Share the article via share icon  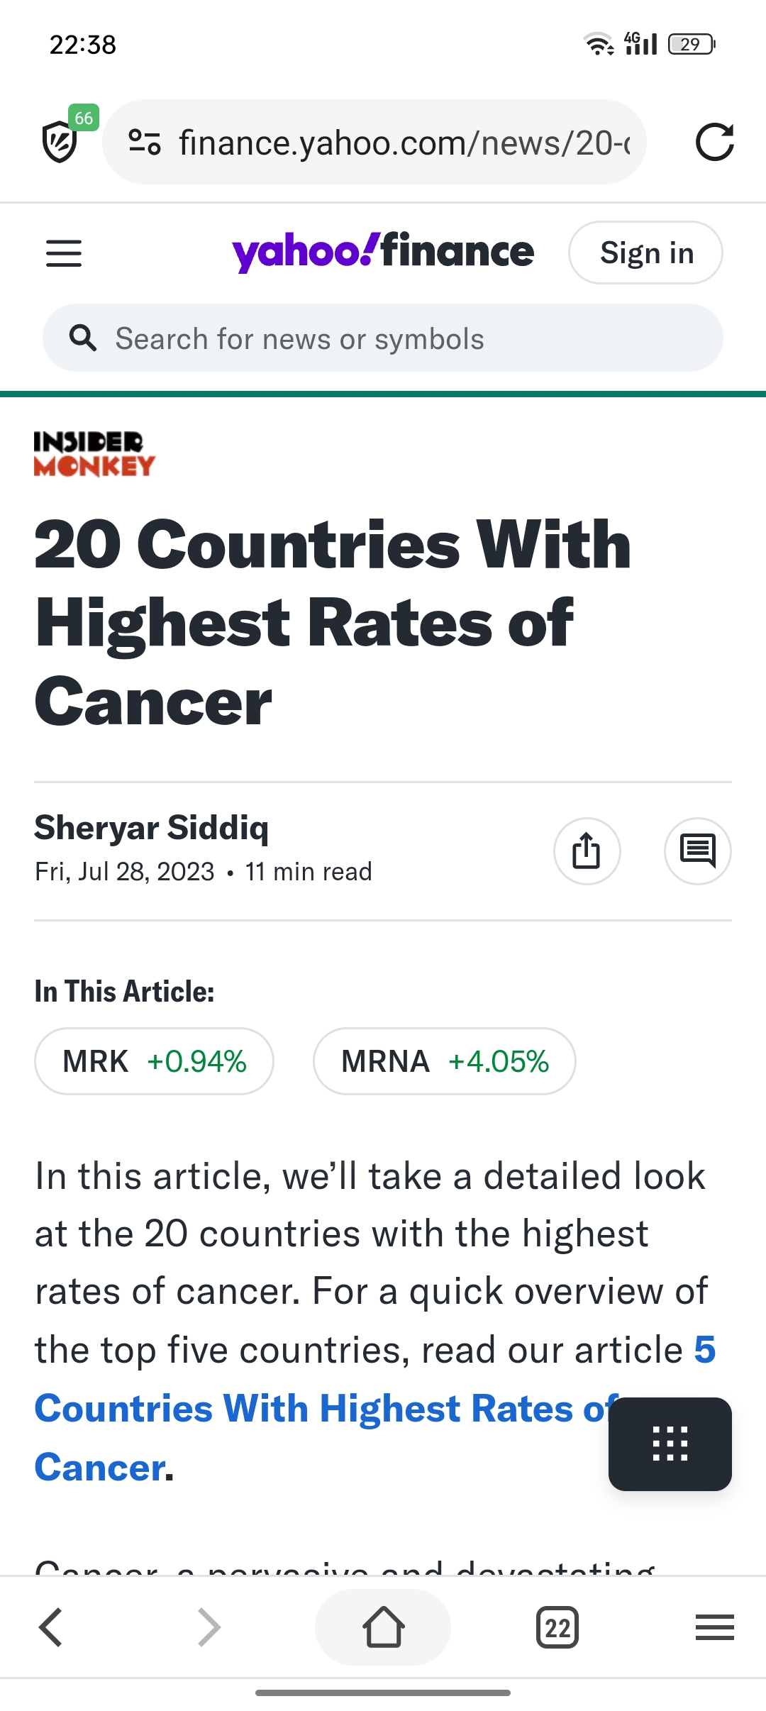587,851
